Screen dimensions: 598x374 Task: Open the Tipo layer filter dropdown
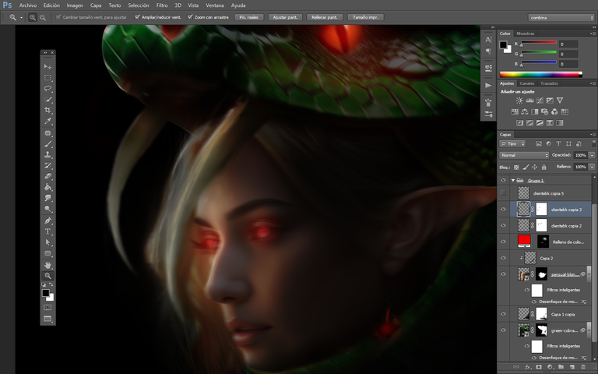click(x=512, y=143)
